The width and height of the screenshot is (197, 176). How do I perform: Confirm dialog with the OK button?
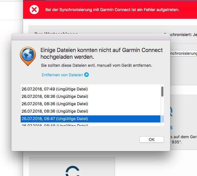click(151, 139)
